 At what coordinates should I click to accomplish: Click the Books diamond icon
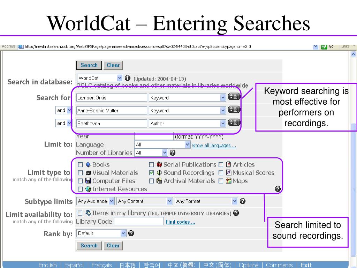click(x=88, y=164)
